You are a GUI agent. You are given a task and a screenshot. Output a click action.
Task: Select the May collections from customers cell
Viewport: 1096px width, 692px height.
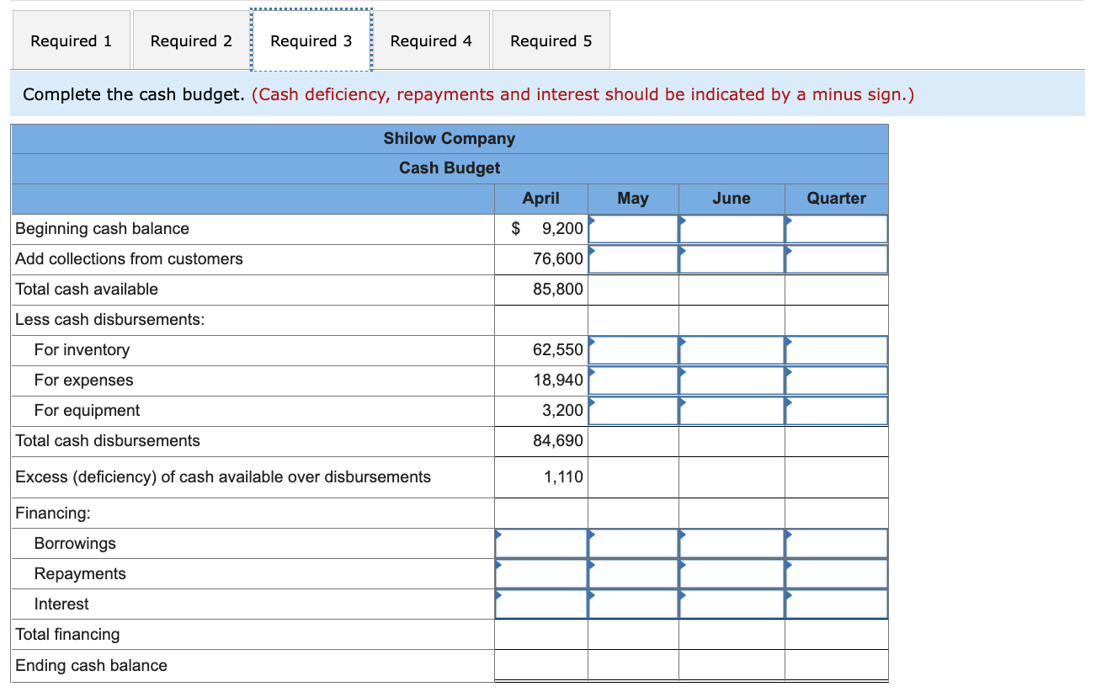pos(633,258)
